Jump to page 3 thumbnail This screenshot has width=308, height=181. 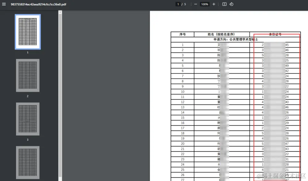(x=28, y=119)
